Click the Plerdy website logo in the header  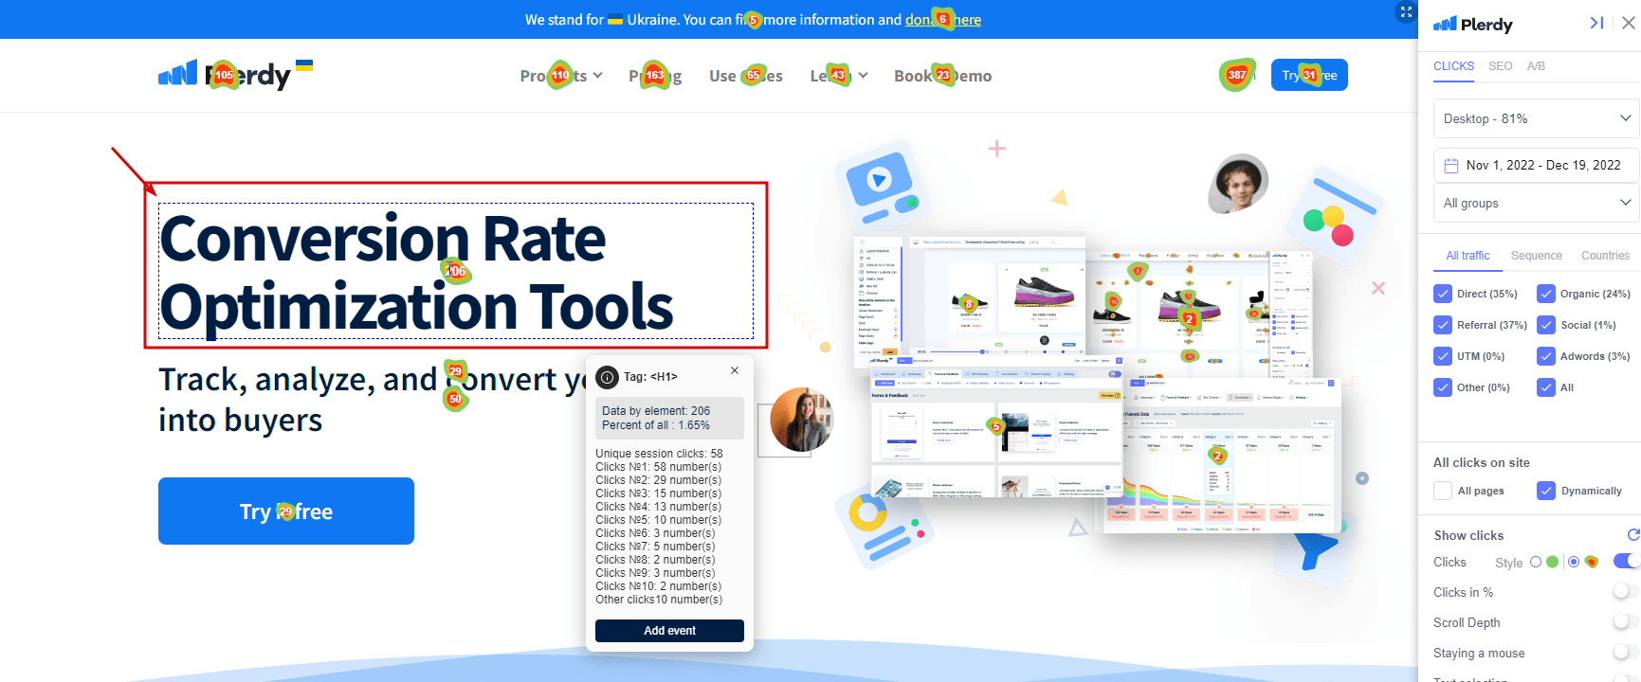(225, 75)
